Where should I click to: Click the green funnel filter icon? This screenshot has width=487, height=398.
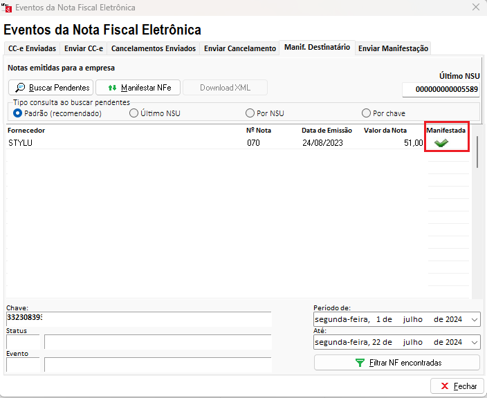359,362
